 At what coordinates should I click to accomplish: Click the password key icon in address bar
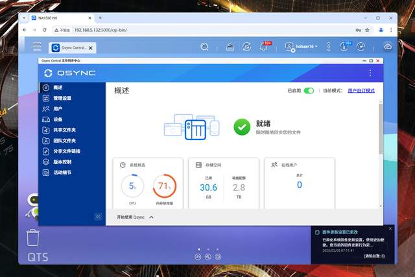coord(358,30)
